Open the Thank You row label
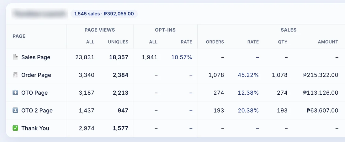This screenshot has width=345, height=142. (35, 129)
